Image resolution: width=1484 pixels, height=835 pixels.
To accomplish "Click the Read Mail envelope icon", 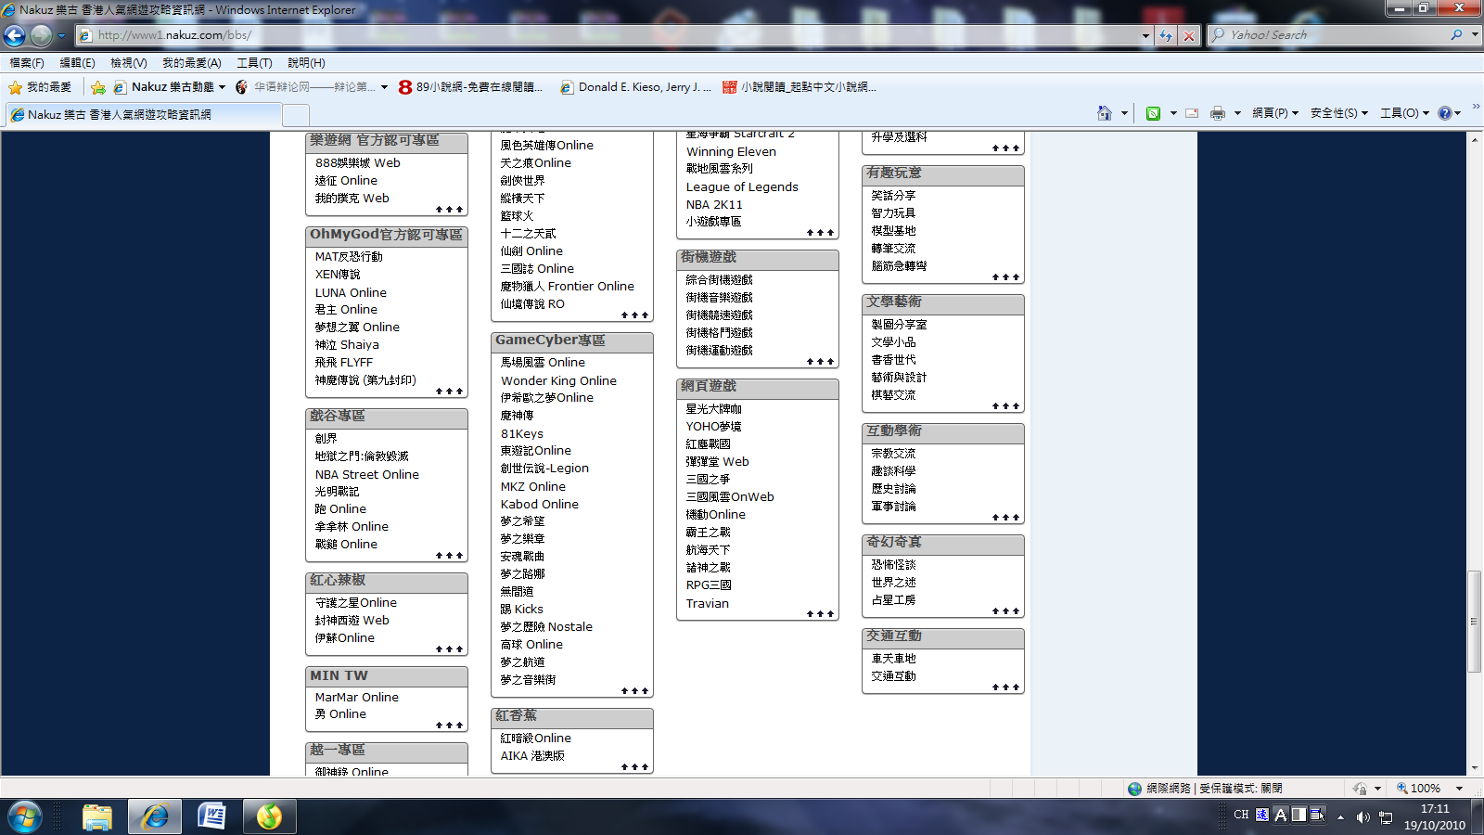I will point(1192,113).
